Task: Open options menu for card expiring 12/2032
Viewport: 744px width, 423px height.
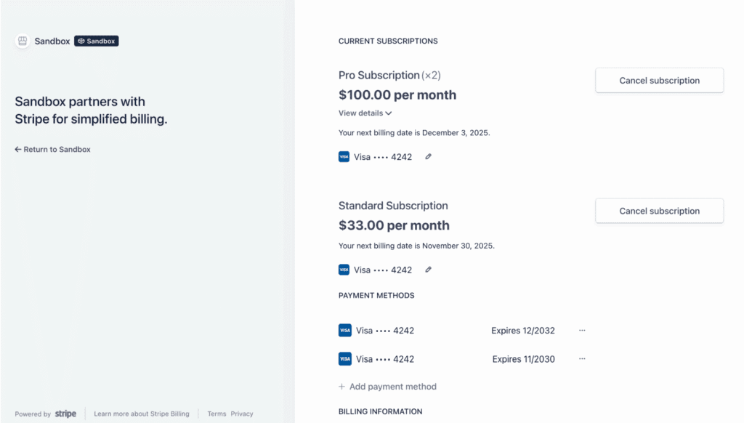Action: [582, 330]
